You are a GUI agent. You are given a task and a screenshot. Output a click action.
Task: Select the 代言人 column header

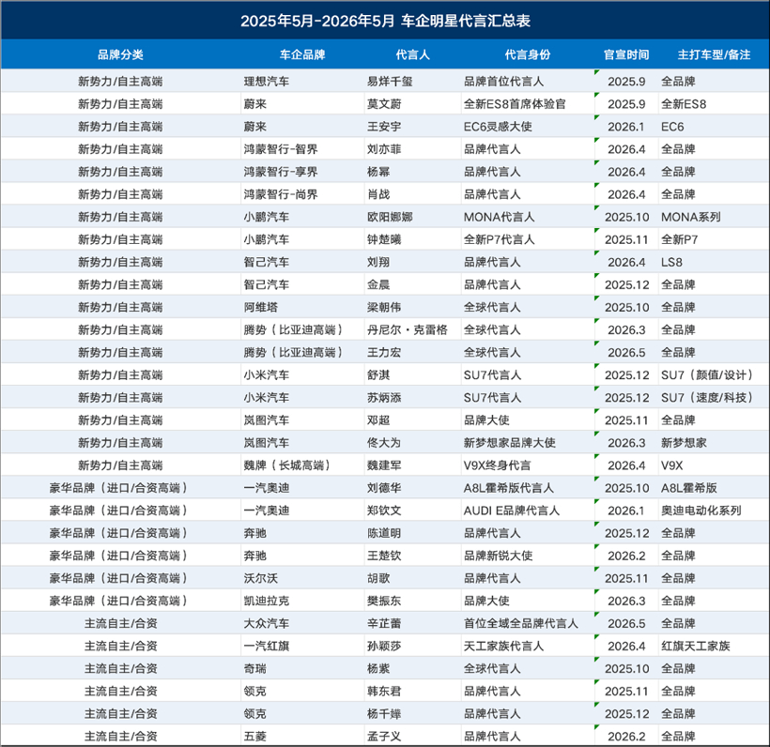click(413, 54)
